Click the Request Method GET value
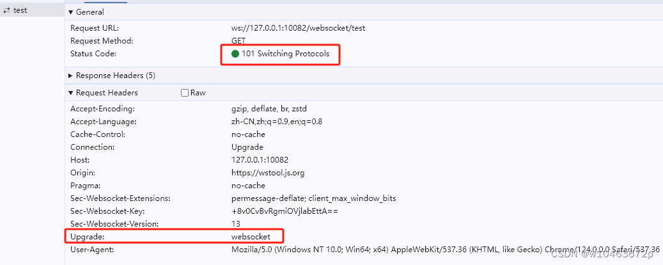The image size is (663, 265). coord(238,41)
